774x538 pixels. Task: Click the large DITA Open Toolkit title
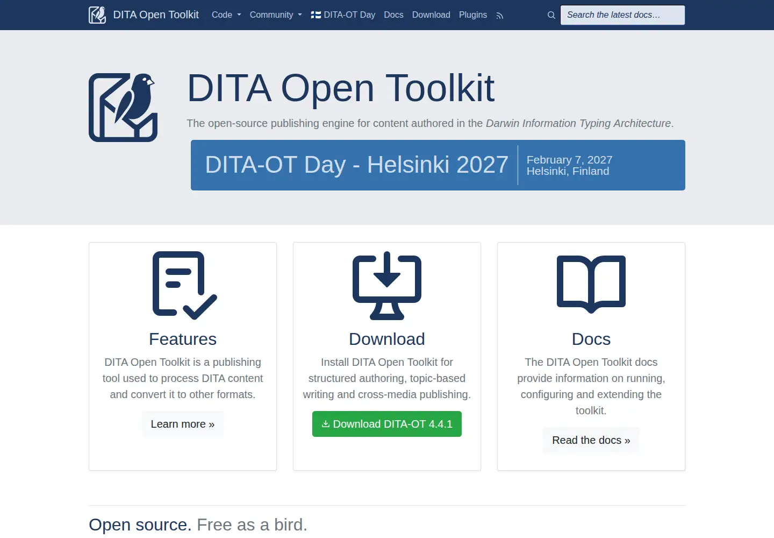click(x=341, y=88)
